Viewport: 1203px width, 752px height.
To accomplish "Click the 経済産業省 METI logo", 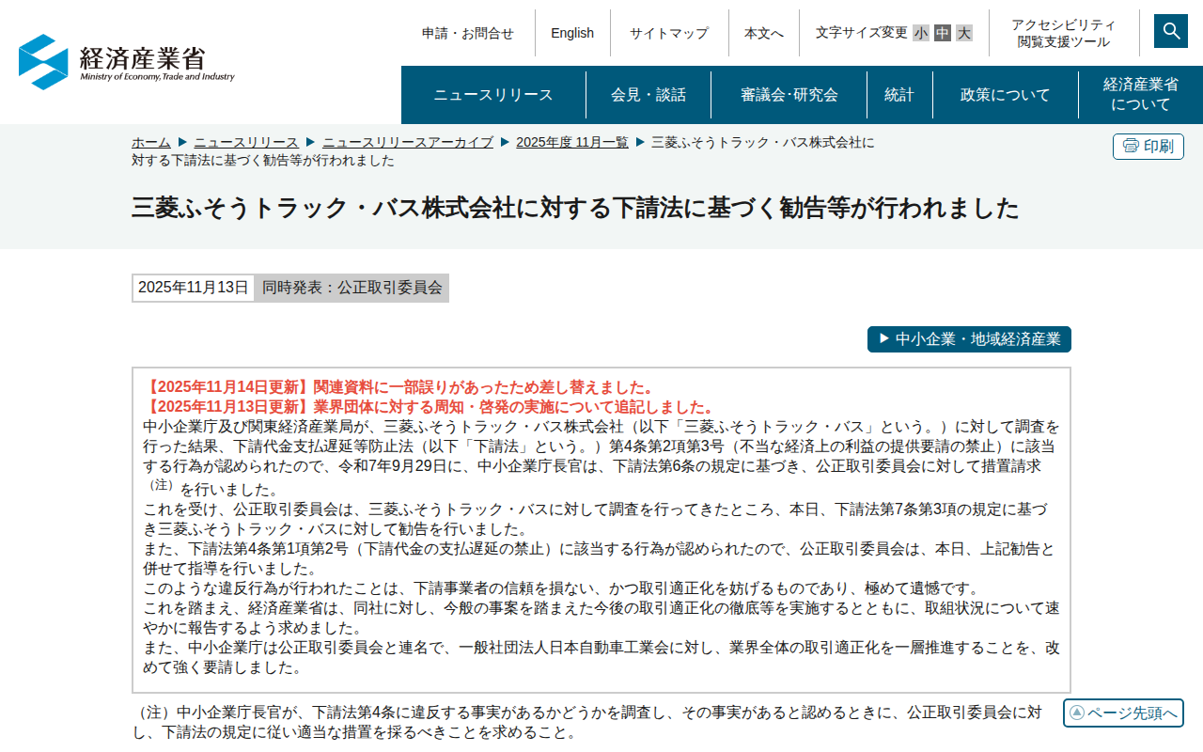I will pos(127,62).
